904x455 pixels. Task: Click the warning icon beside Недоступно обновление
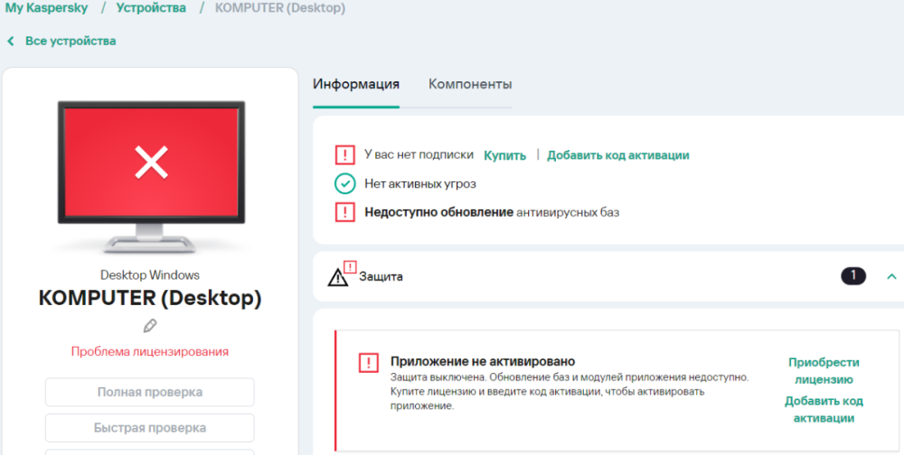tap(344, 212)
